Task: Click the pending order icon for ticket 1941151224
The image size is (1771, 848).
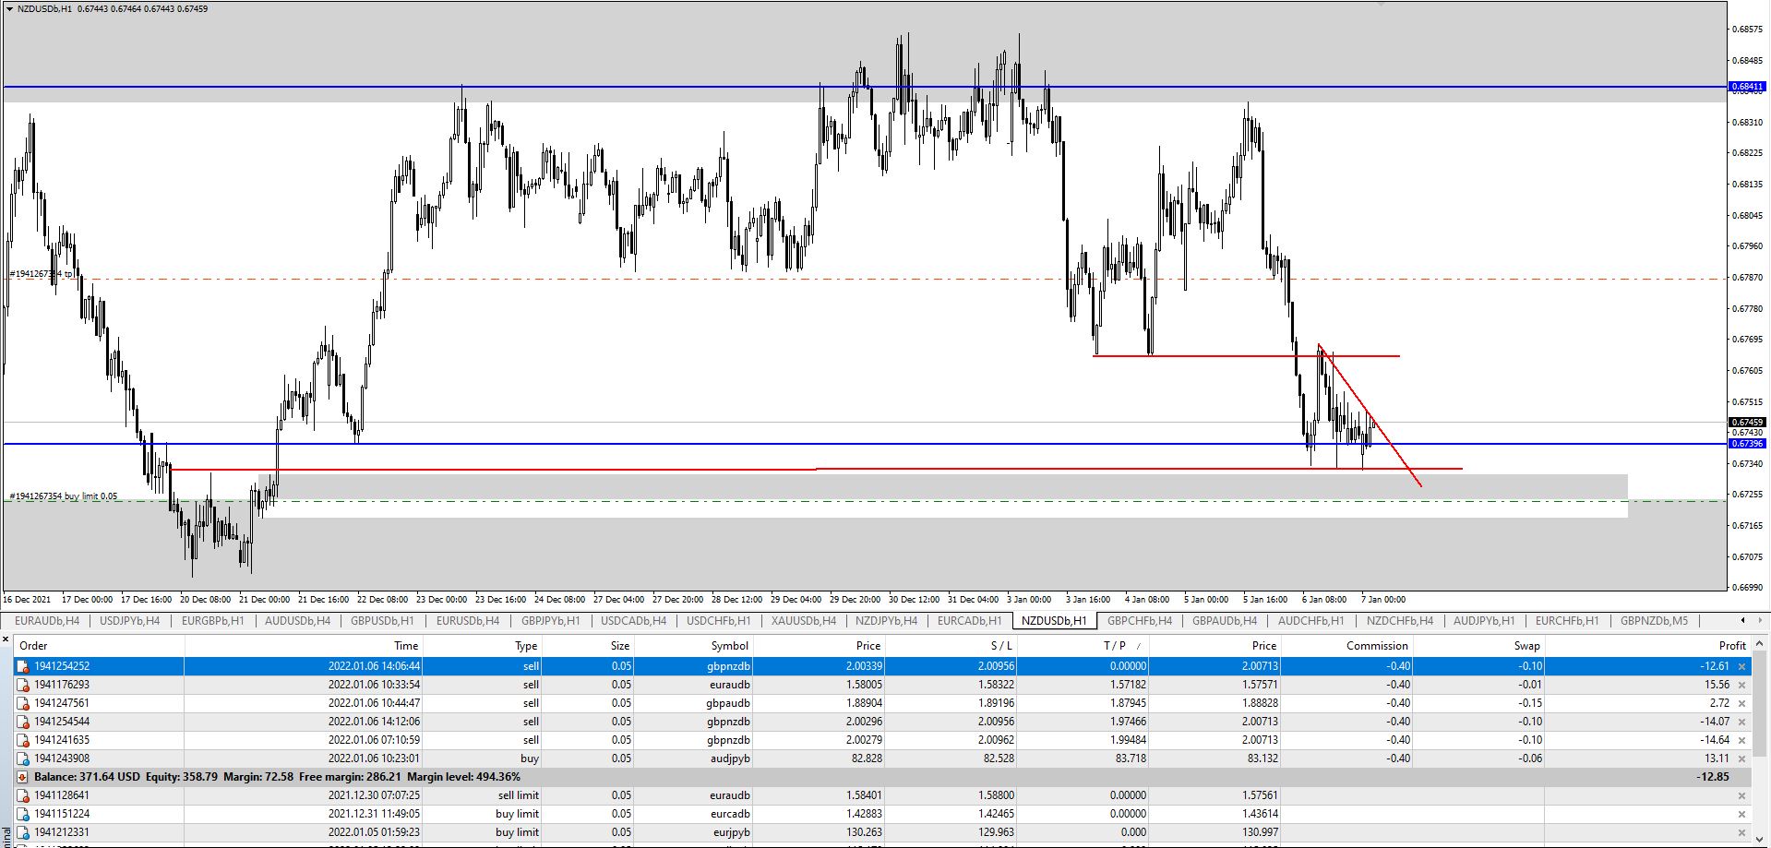Action: (x=24, y=814)
